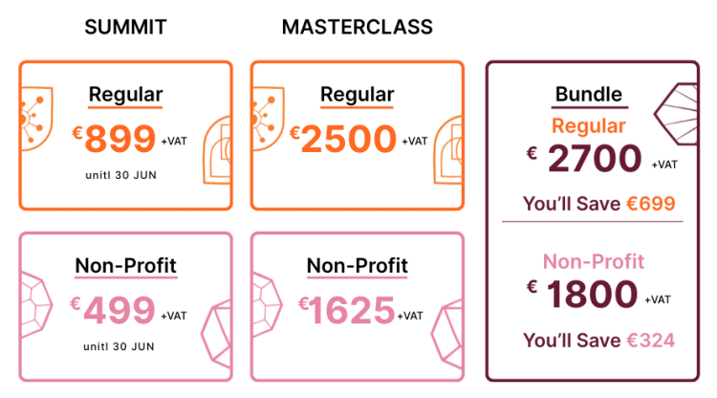The height and width of the screenshot is (398, 717).
Task: Click the arch icon in Masterclass Regular card
Action: click(448, 150)
